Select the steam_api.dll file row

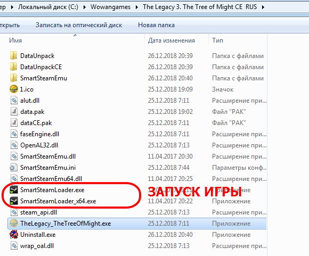click(137, 212)
